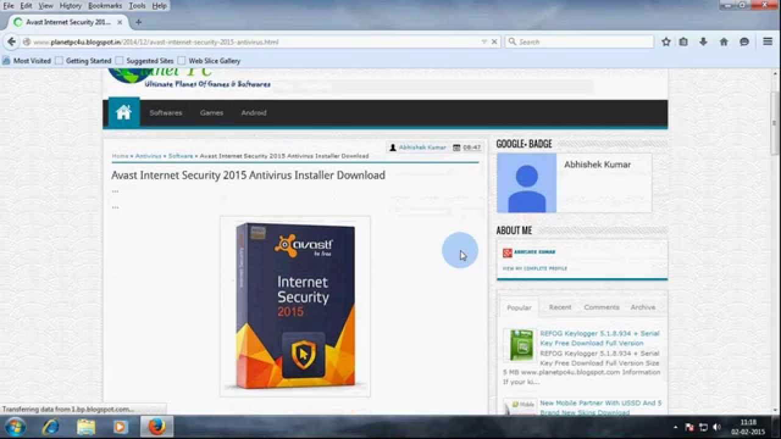
Task: Click the Avast Internet Security 2015 box image
Action: pos(295,306)
